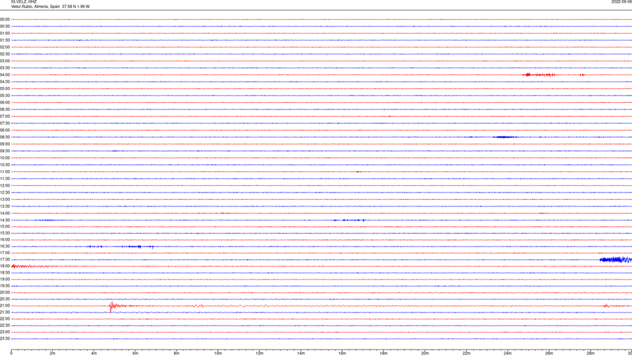The height and width of the screenshot is (356, 632).
Task: Pick the 08:30 row label
Action: [x=5, y=137]
